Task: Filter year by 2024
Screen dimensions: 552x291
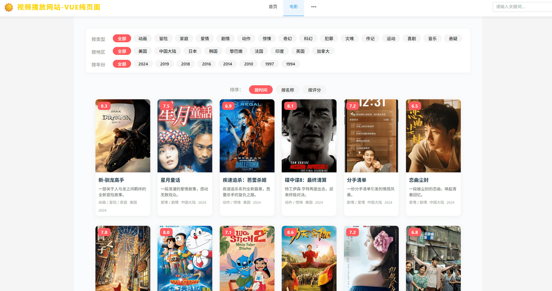Action: tap(143, 64)
